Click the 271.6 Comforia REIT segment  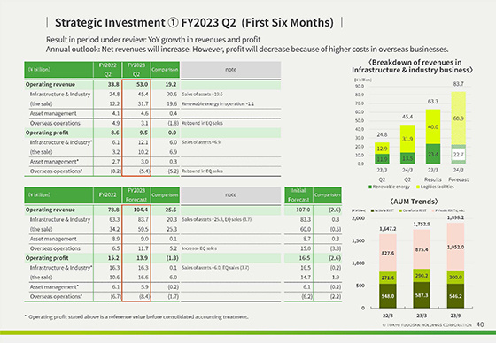pos(388,278)
